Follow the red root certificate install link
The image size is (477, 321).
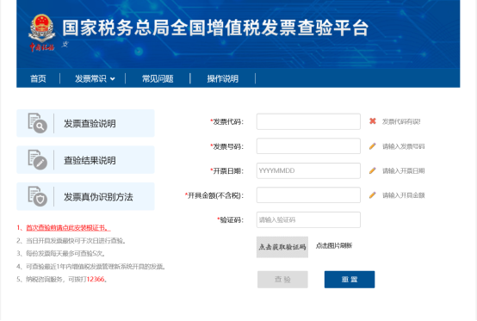coord(68,228)
